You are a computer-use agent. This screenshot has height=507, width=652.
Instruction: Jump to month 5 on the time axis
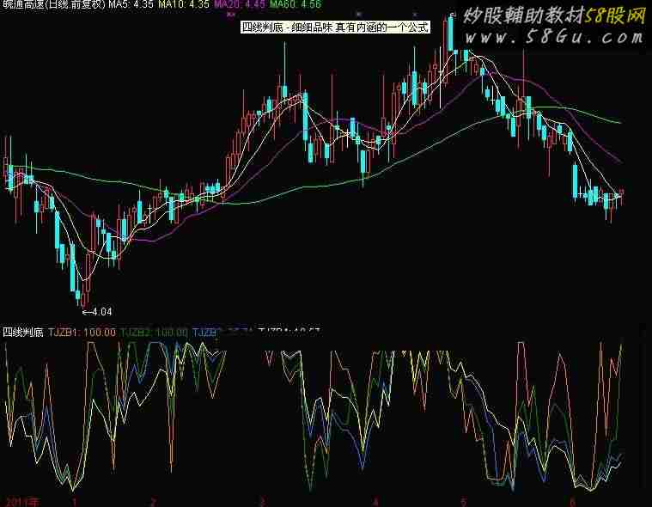[x=463, y=500]
